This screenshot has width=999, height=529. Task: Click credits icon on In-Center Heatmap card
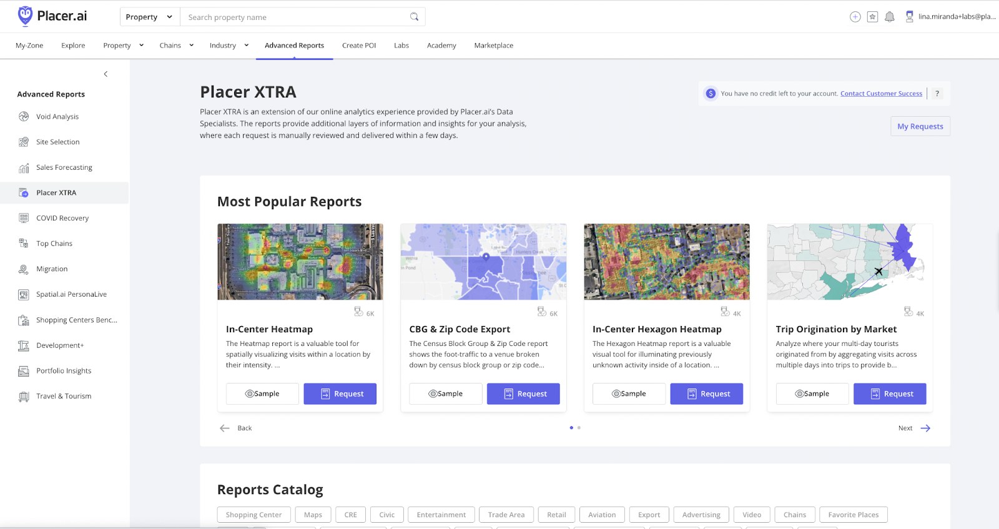358,311
